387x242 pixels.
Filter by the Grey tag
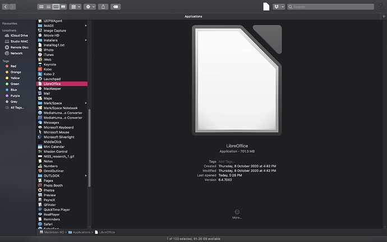(x=11, y=102)
